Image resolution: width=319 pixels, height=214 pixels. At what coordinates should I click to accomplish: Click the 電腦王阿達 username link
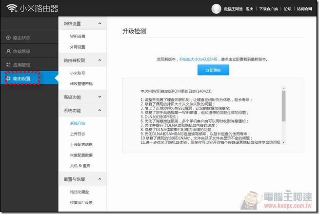[233, 9]
